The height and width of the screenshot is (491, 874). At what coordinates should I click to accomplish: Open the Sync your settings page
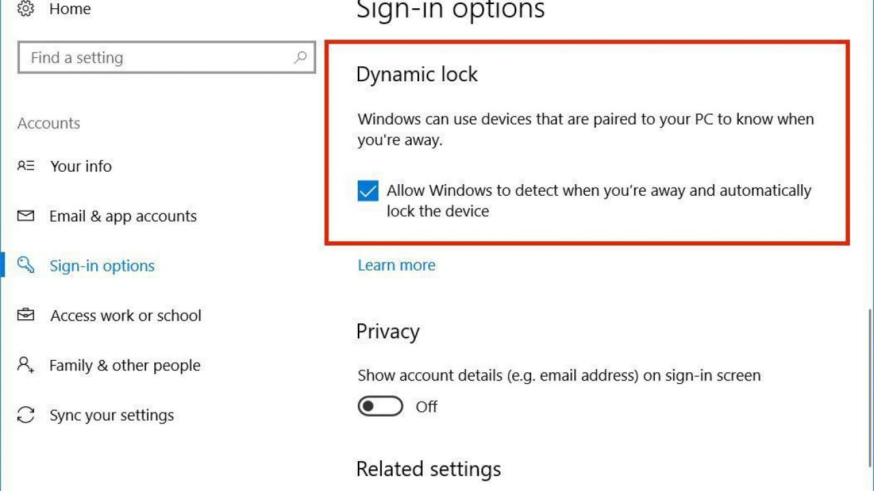(x=111, y=415)
